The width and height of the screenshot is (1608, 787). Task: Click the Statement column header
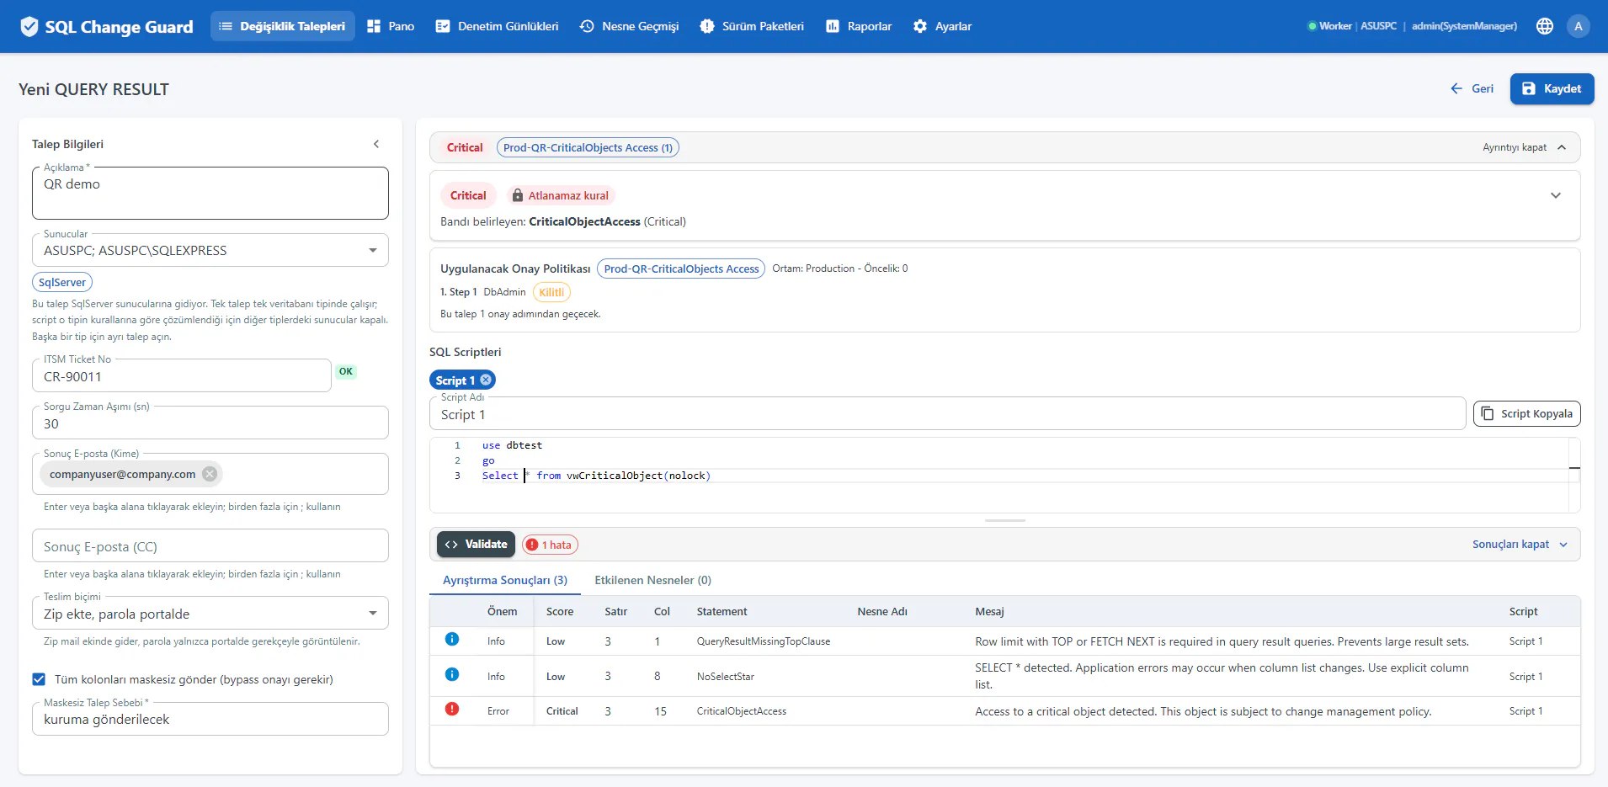pos(721,611)
